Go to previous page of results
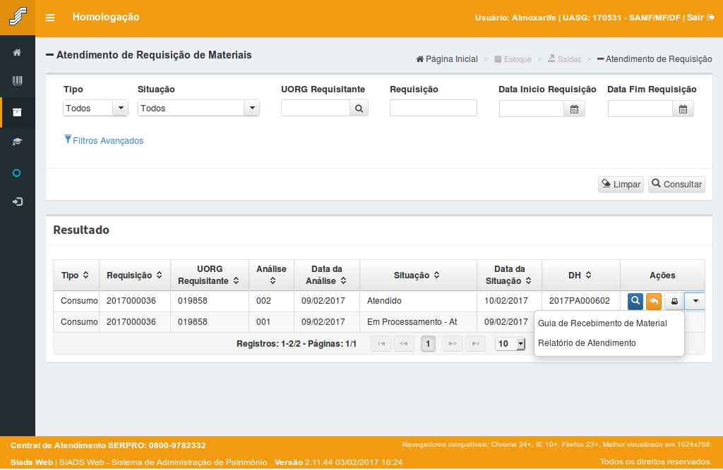The height and width of the screenshot is (470, 723). (403, 343)
